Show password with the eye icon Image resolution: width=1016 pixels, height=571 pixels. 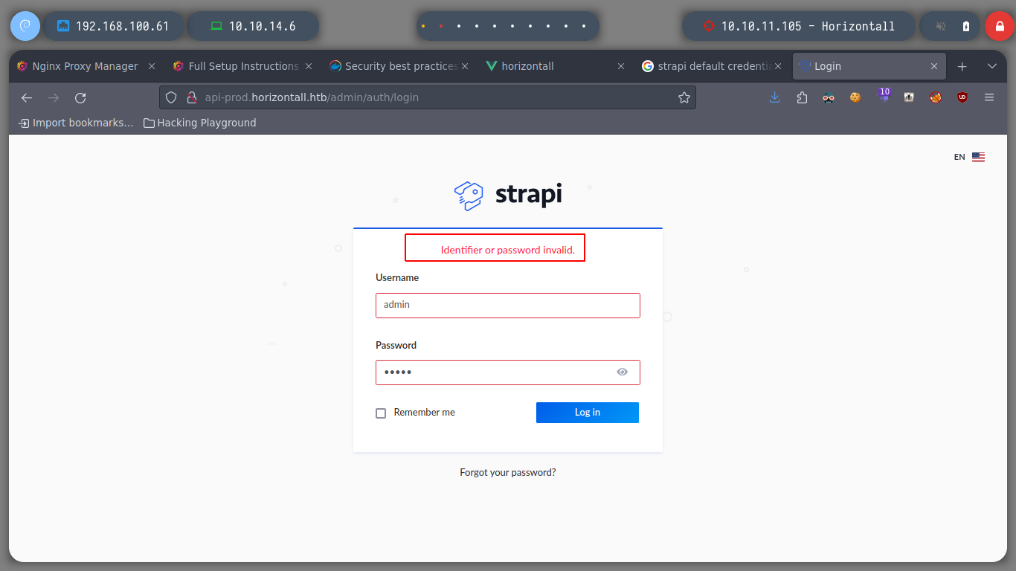[x=623, y=372]
